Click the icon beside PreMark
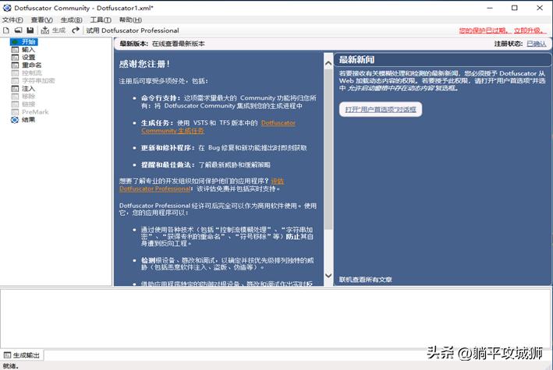553x370 pixels. pos(15,112)
